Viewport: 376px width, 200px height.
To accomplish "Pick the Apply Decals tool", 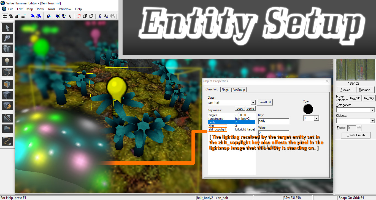I will [7, 105].
